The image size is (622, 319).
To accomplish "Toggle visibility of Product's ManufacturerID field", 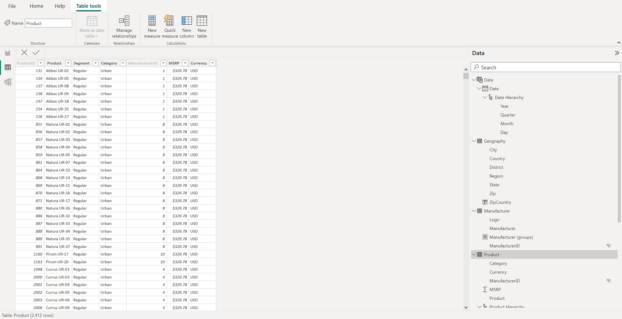I will 609,281.
